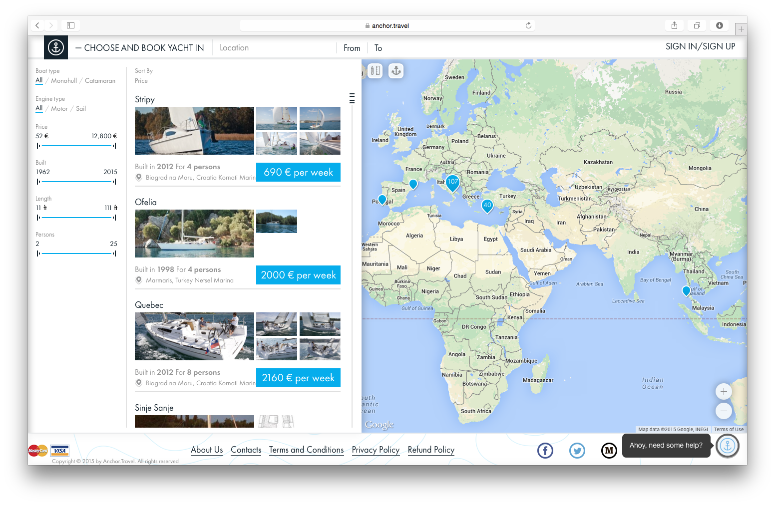The height and width of the screenshot is (505, 775).
Task: Open the Sort By Price dropdown
Action: tap(141, 80)
